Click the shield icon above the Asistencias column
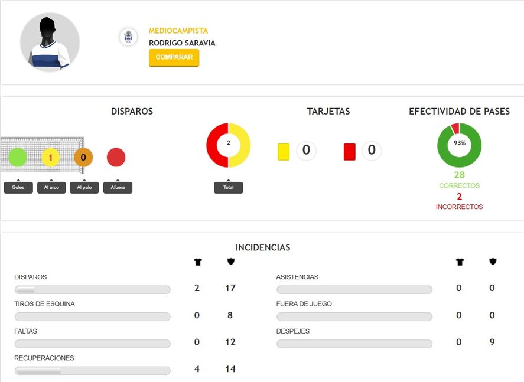 click(493, 262)
